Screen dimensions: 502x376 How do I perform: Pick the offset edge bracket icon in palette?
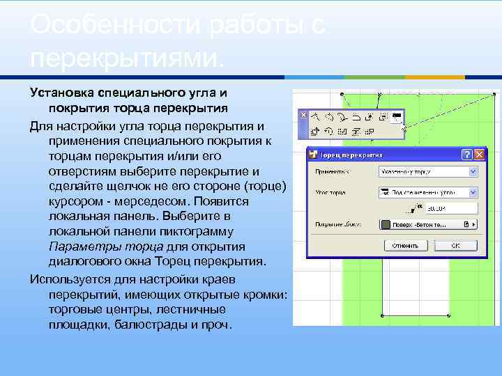pyautogui.click(x=356, y=118)
